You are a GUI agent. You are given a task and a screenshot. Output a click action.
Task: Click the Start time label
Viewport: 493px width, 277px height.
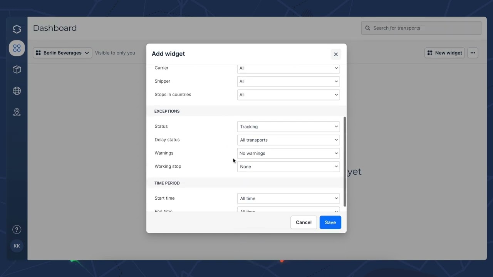click(x=164, y=198)
